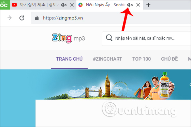Viewport: 191px width, 127px height.
Task: Open the #ZINGCHART page
Action: (107, 59)
